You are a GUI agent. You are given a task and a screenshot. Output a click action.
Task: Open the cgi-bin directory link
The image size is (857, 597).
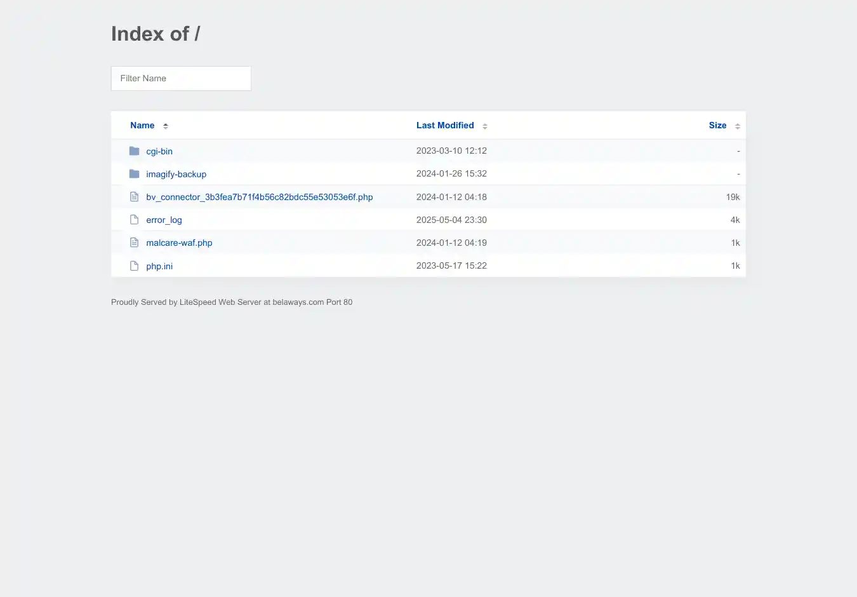[159, 151]
